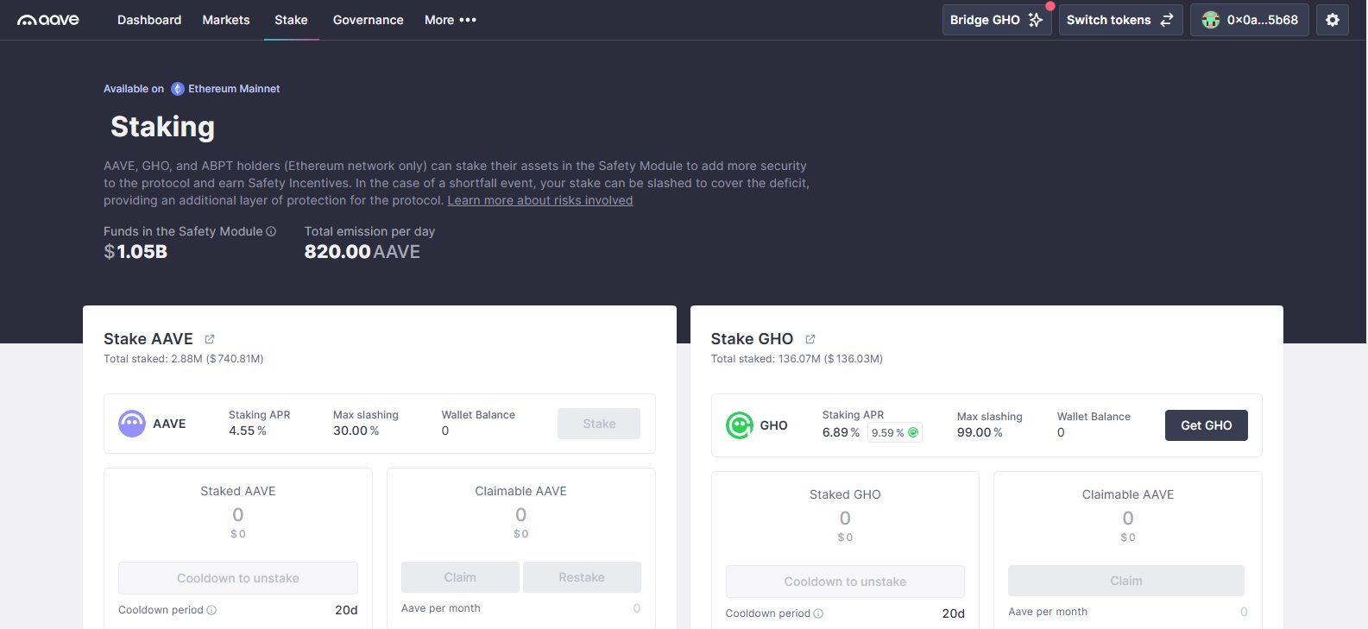Viewport: 1368px width, 629px height.
Task: Select the Stake tab
Action: click(x=291, y=20)
